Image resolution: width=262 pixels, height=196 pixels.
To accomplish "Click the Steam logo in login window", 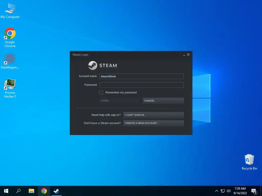I will click(x=103, y=65).
